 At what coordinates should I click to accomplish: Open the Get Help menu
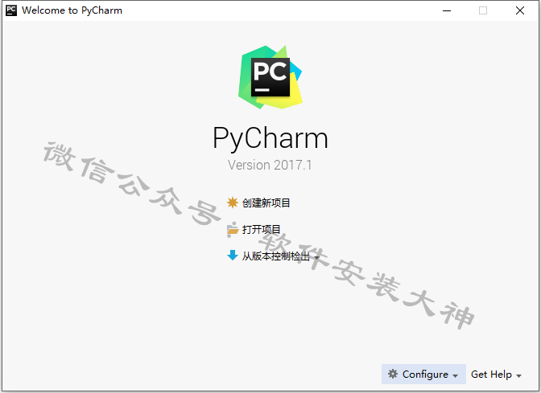coord(491,374)
